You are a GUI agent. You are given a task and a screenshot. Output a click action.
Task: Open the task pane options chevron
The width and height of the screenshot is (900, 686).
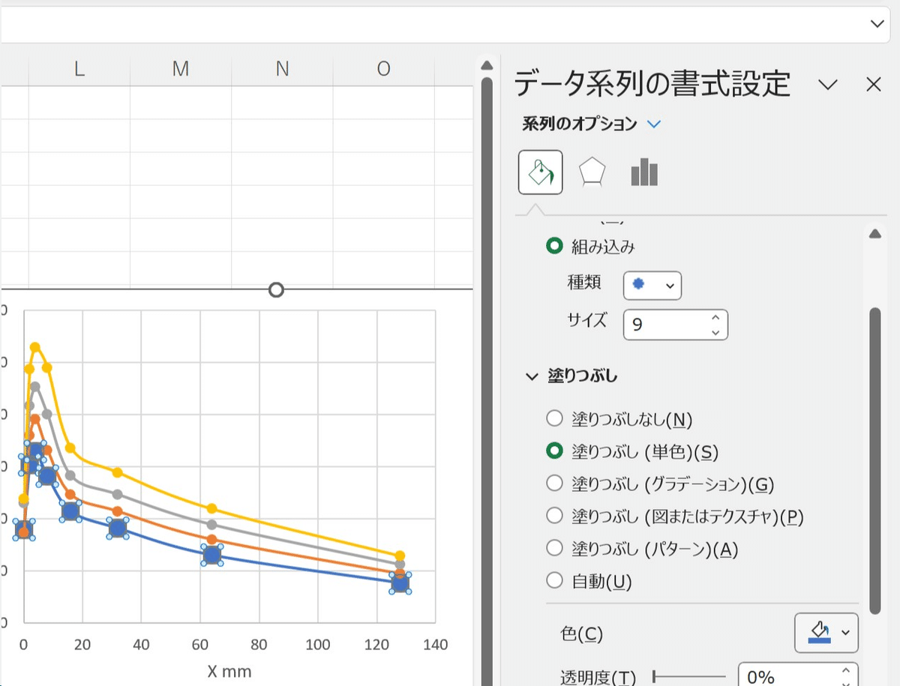pos(828,85)
